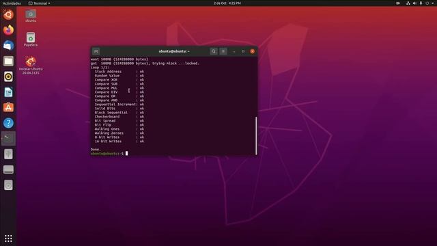The height and width of the screenshot is (246, 437).
Task: Minimize the terminal window
Action: [234, 51]
